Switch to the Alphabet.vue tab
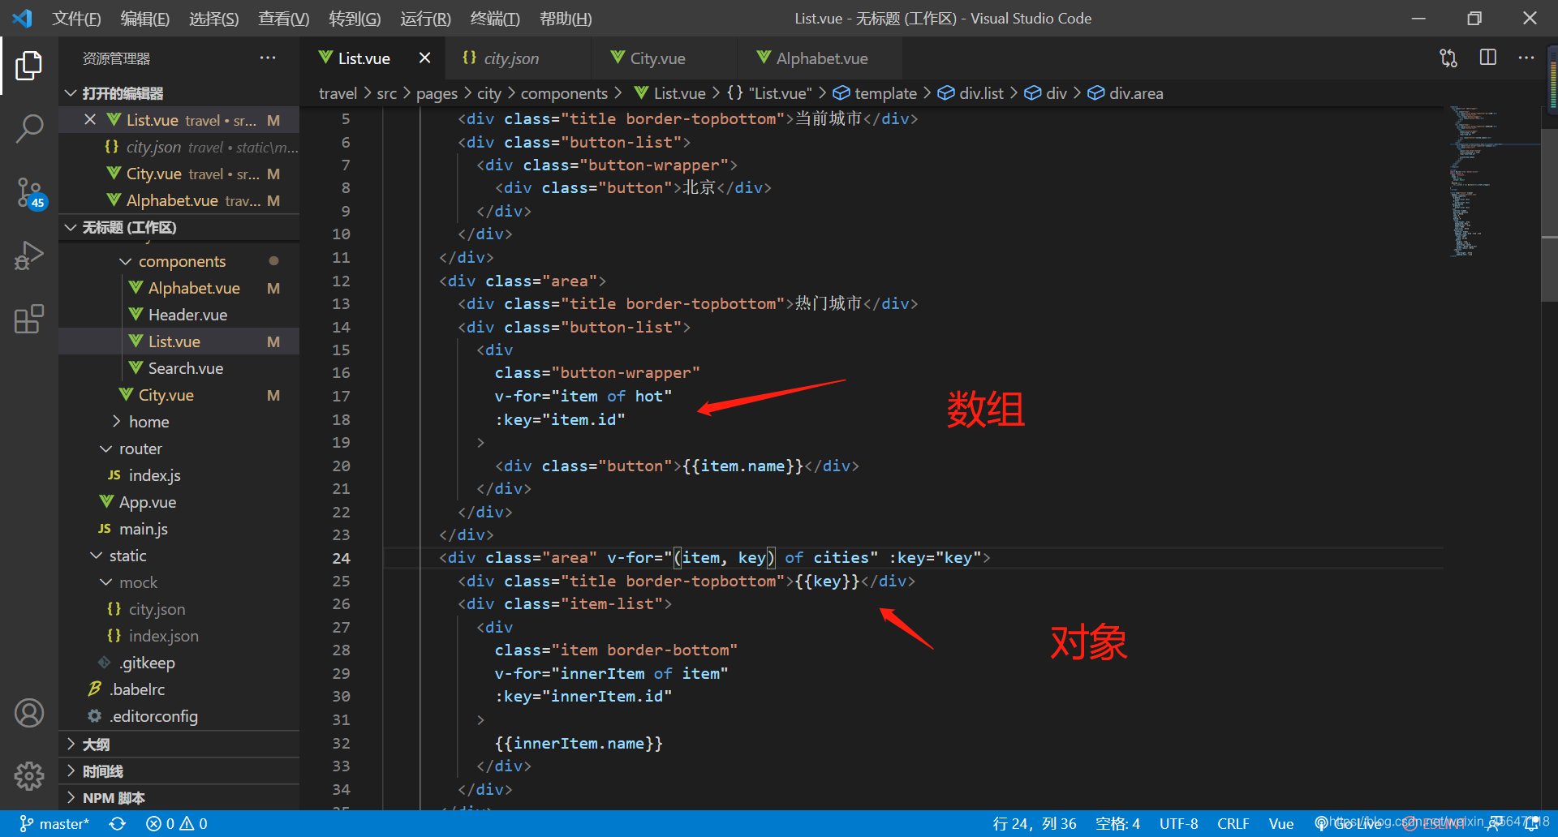The image size is (1558, 837). (x=820, y=58)
